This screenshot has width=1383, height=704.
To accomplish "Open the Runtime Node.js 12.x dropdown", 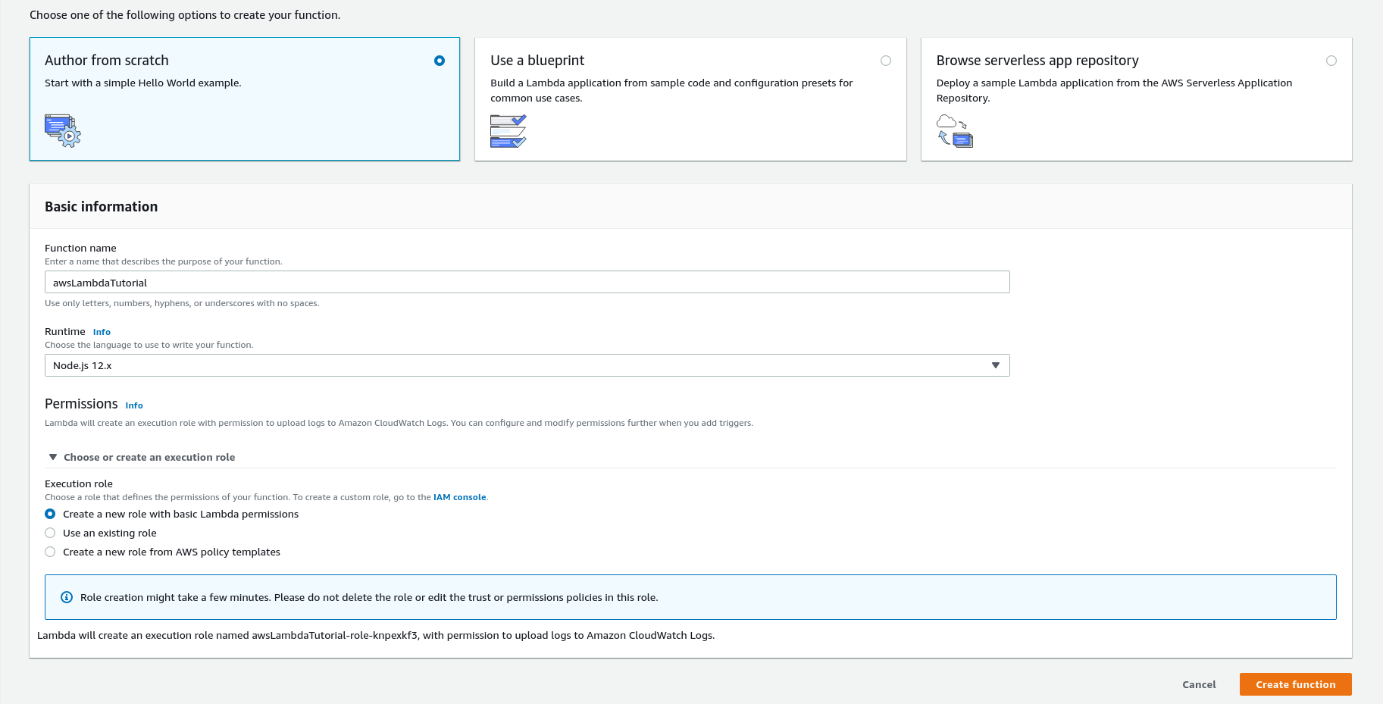I will (527, 365).
